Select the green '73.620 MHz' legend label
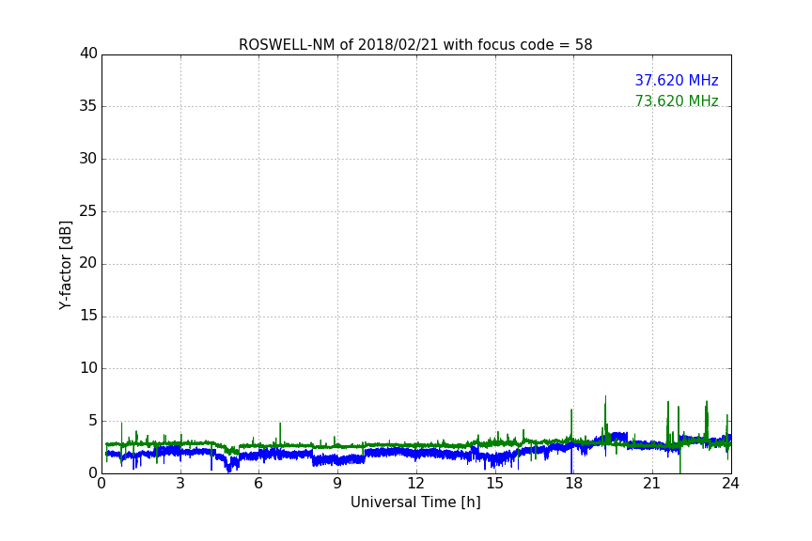812x541 pixels. coord(677,100)
